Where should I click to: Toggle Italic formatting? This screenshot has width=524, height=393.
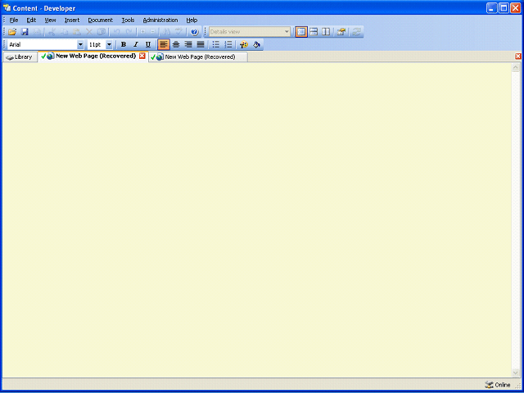click(136, 44)
